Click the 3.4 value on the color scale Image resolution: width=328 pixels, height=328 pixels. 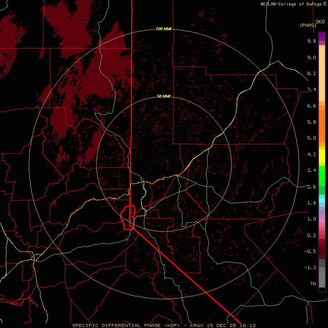point(312,171)
